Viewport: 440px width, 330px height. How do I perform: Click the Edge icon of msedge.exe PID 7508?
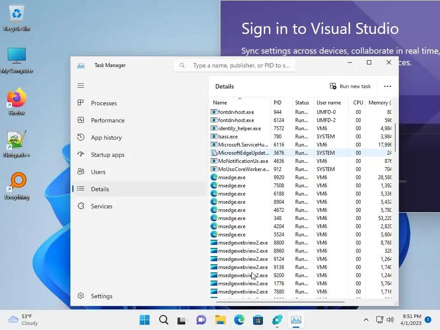click(x=214, y=186)
